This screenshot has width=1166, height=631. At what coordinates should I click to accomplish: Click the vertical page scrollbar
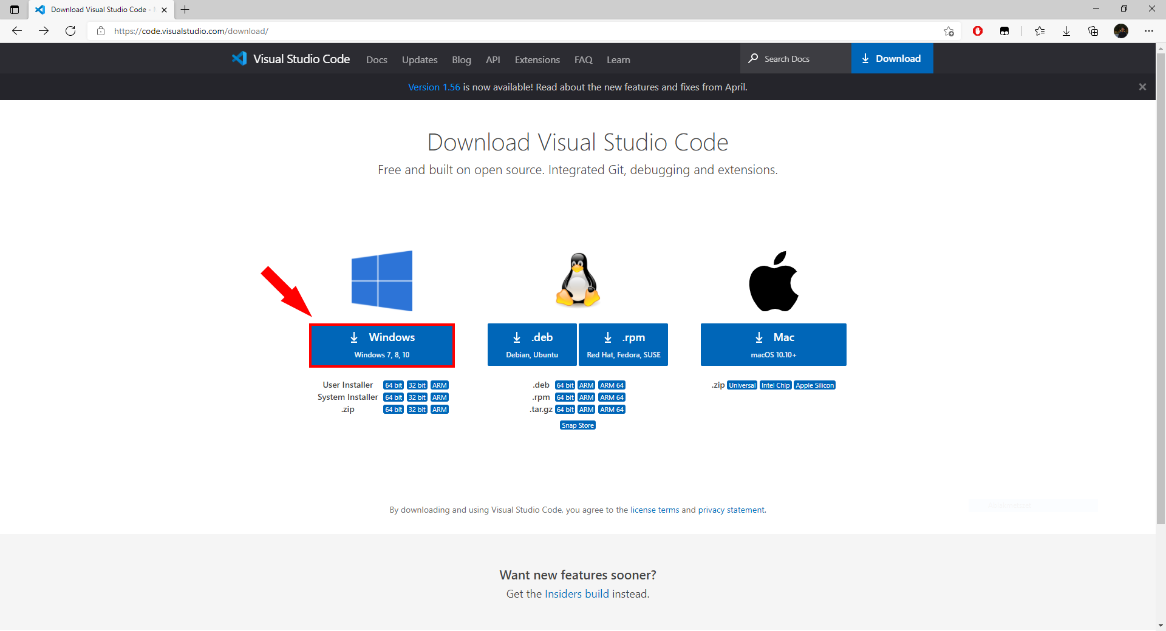click(1161, 288)
